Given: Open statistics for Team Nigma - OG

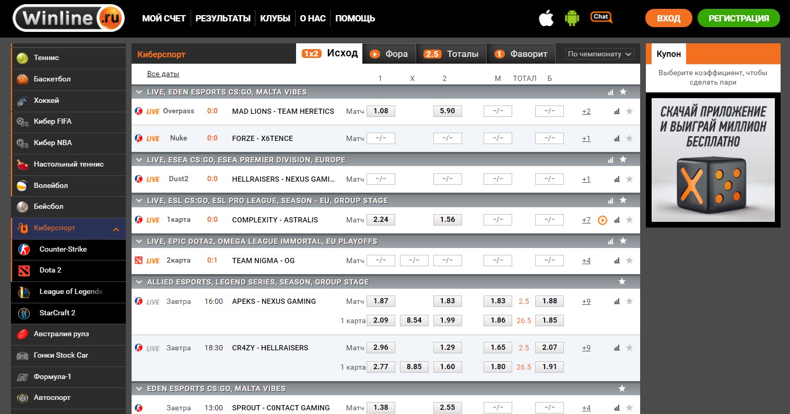Looking at the screenshot, I should click(617, 261).
